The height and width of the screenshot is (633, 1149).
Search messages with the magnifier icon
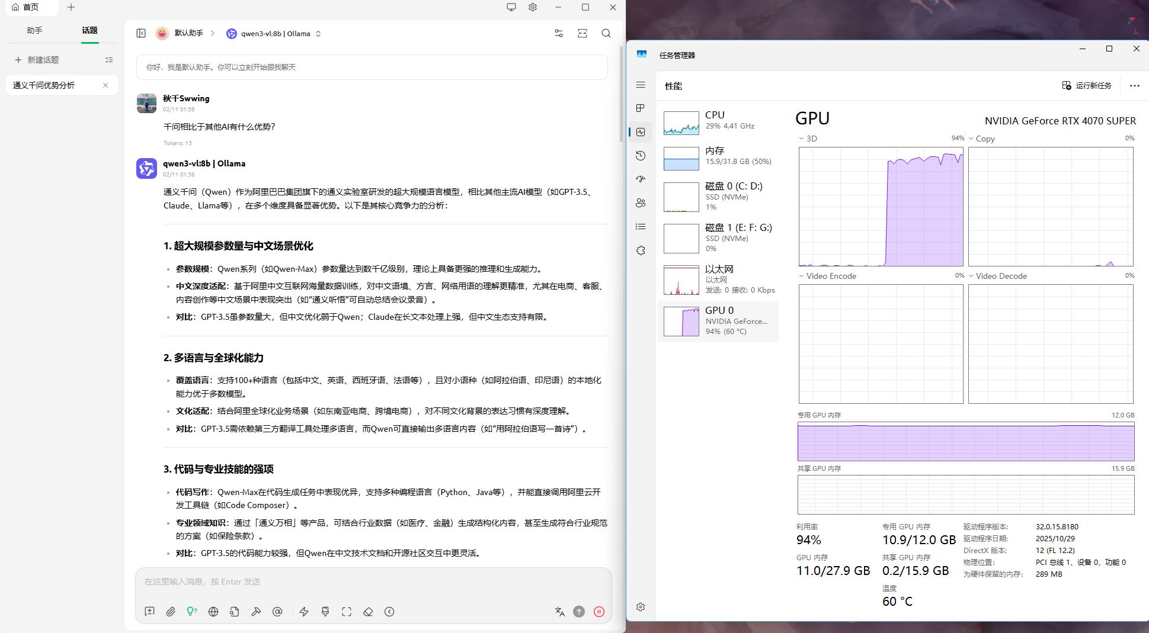coord(606,34)
